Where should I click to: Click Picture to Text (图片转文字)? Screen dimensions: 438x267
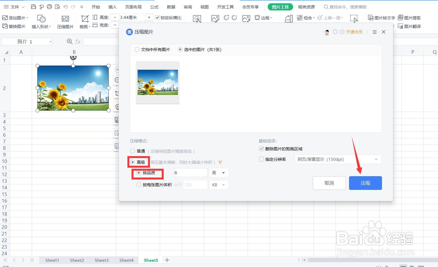tap(381, 18)
